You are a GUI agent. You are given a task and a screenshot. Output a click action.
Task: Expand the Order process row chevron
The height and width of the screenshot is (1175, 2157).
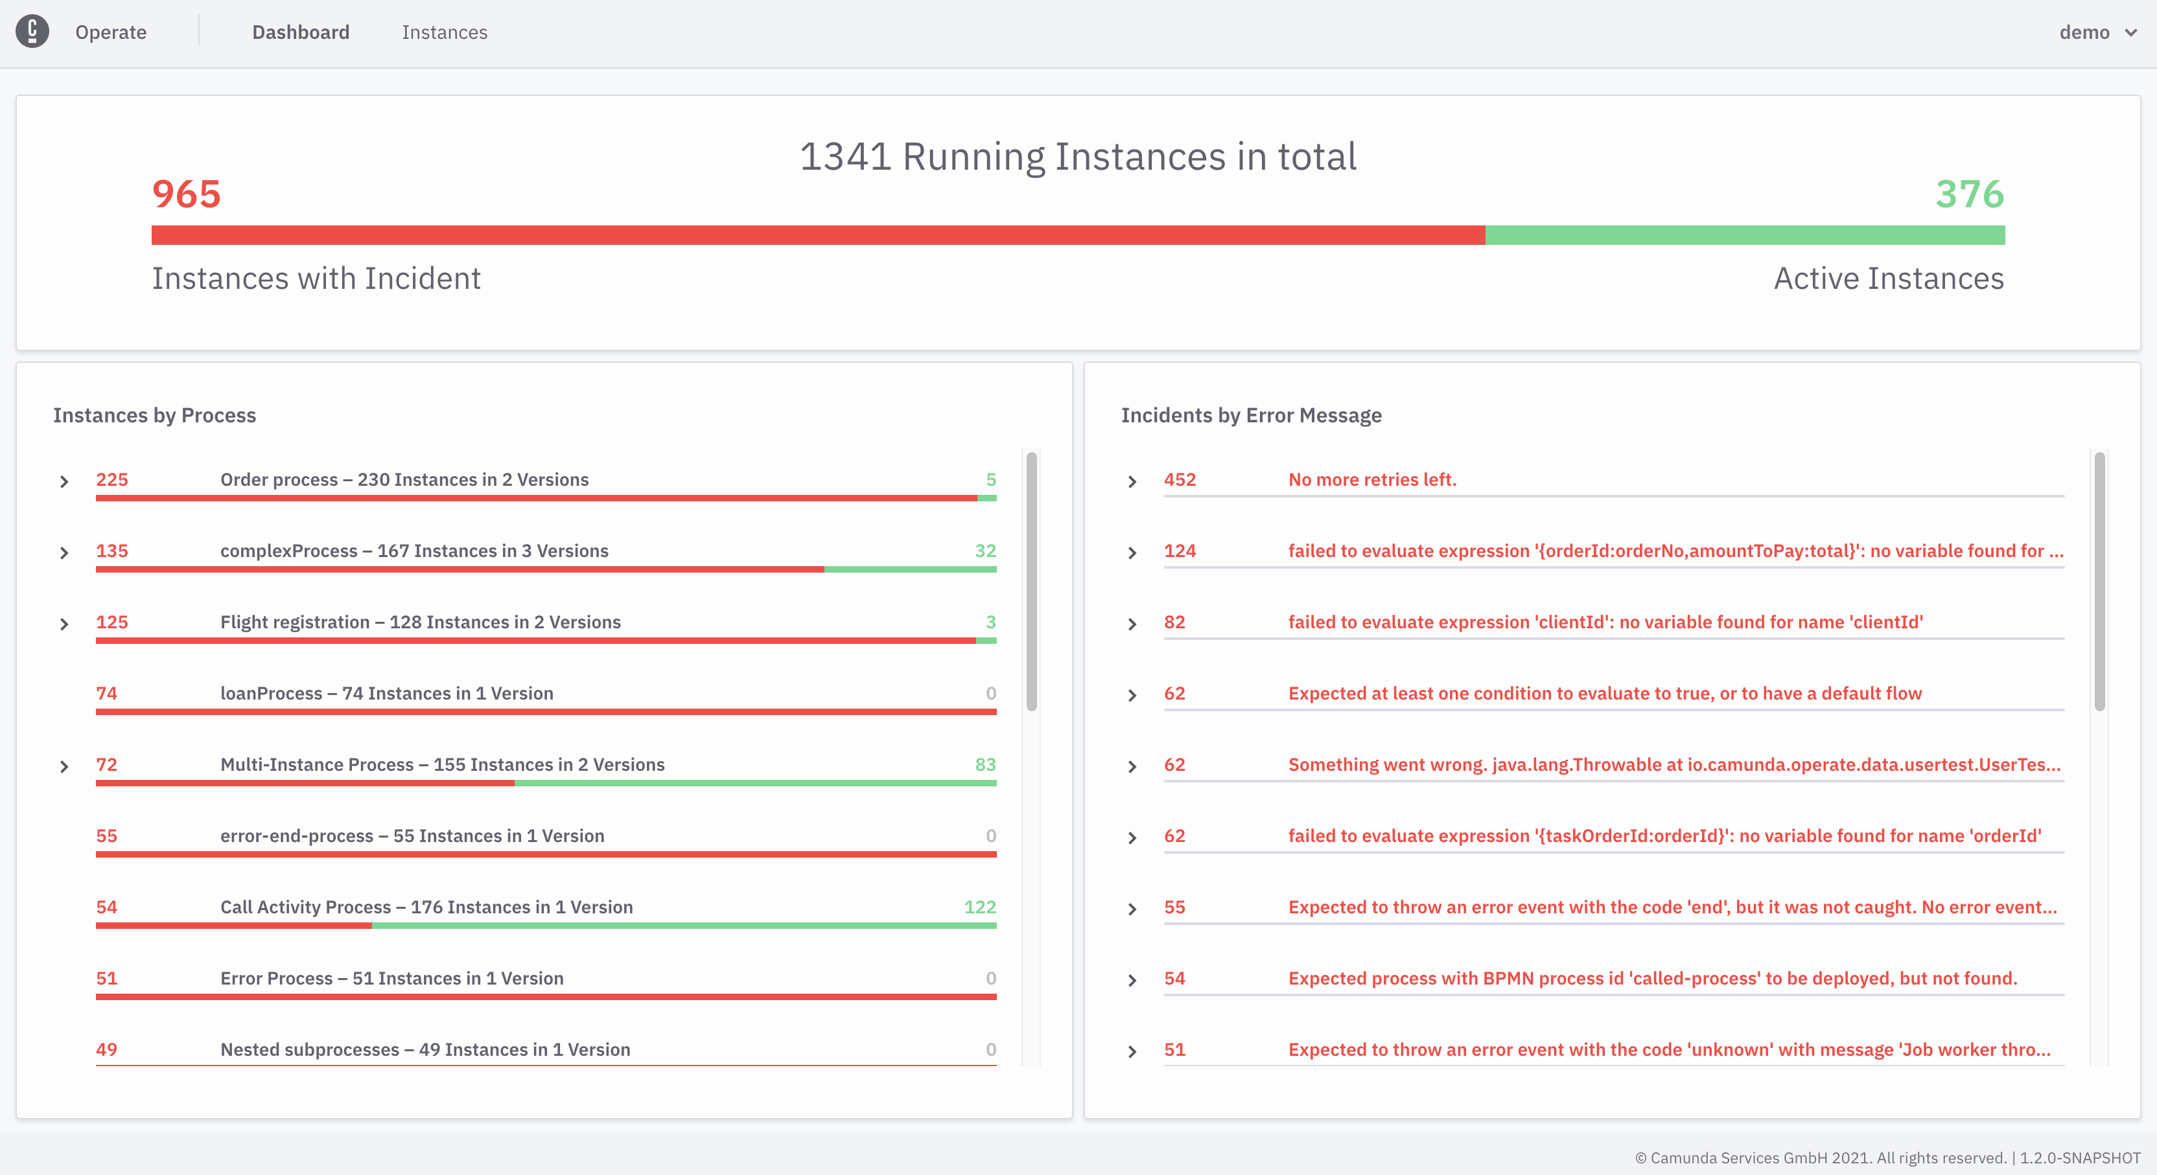[64, 481]
